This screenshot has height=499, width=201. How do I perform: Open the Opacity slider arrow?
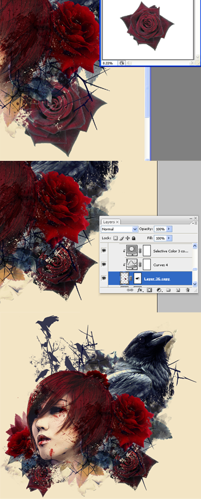pos(169,229)
